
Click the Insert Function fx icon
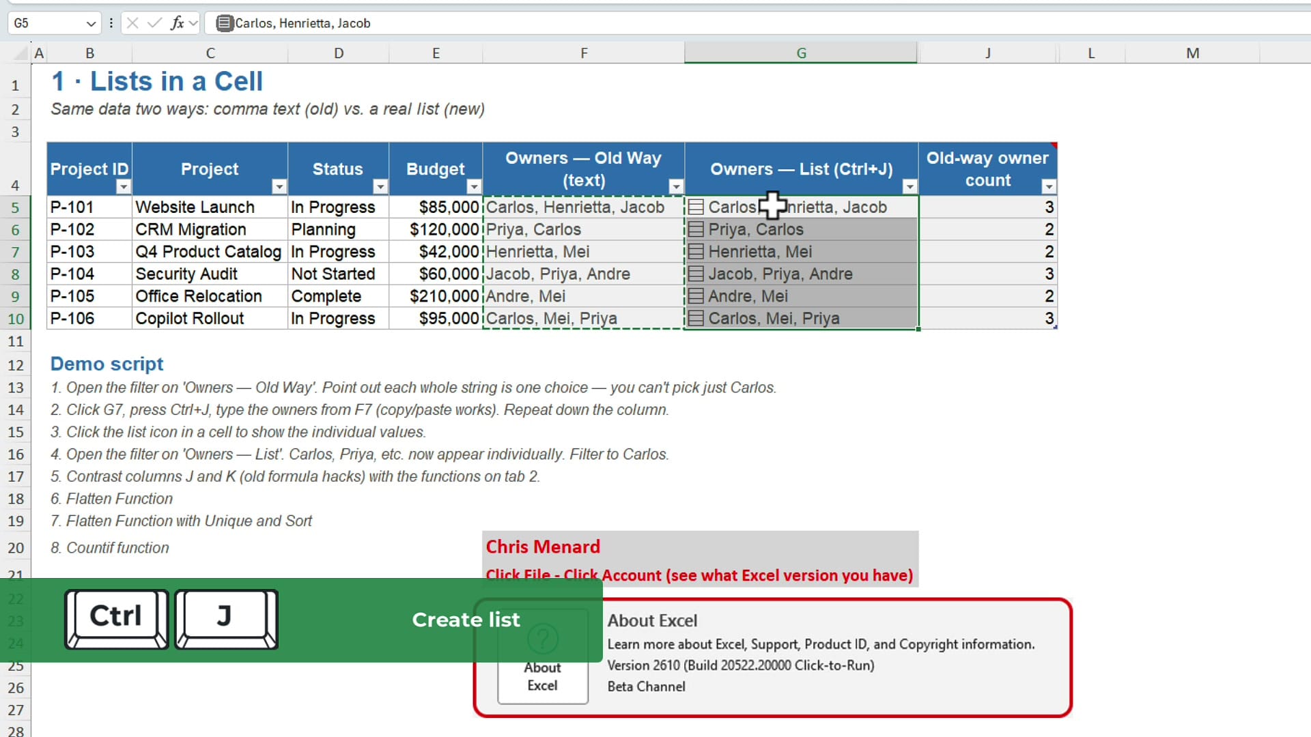(178, 23)
